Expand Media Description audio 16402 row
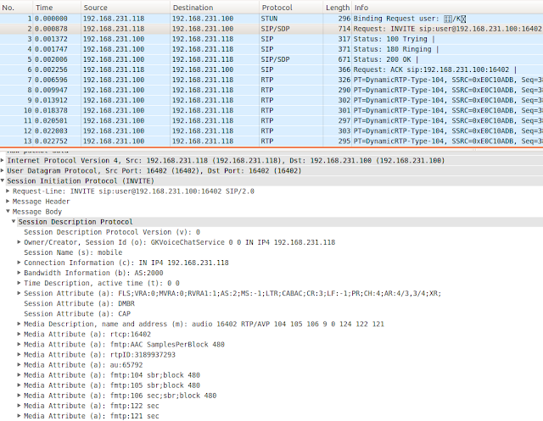 pos(19,324)
